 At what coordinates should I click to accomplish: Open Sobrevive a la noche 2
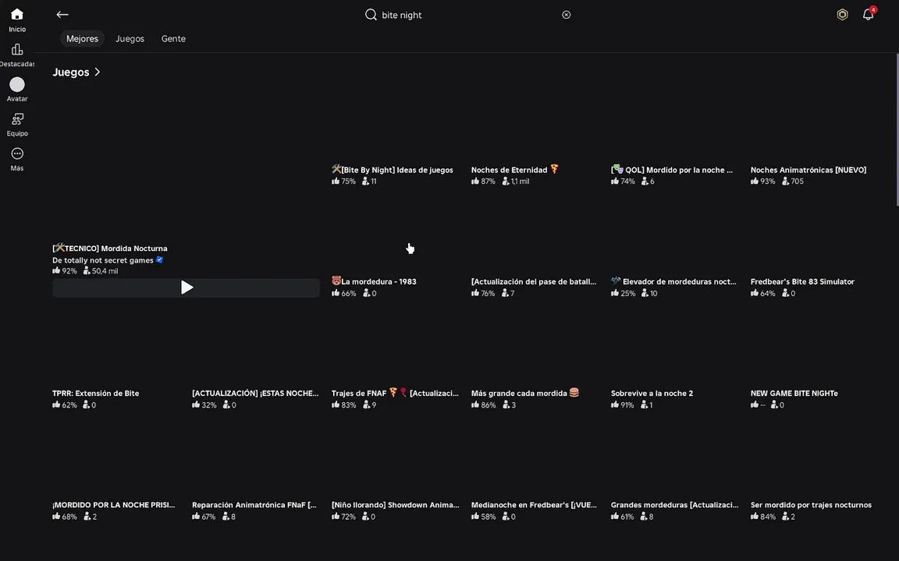click(652, 393)
